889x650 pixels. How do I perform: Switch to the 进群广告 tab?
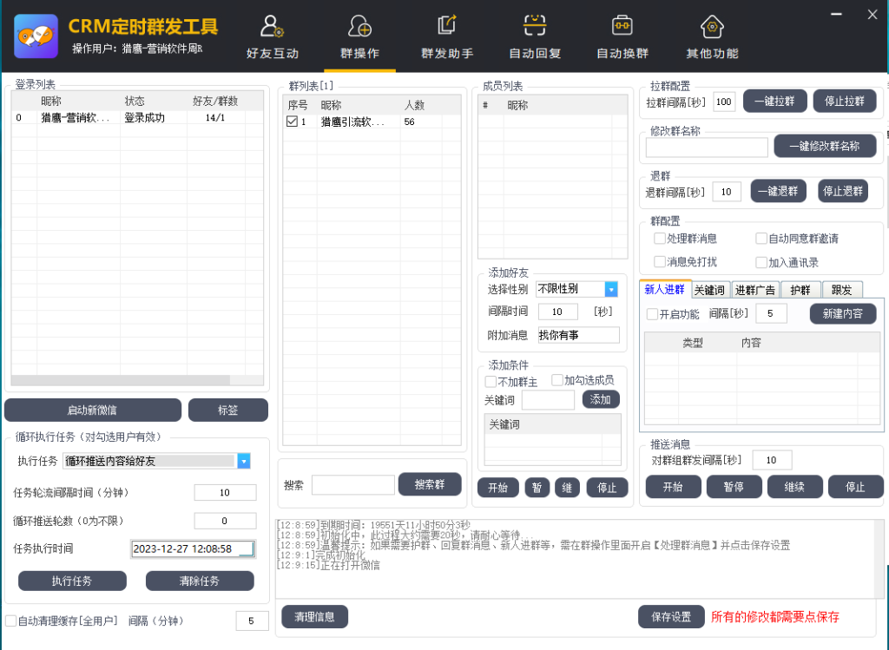click(754, 290)
